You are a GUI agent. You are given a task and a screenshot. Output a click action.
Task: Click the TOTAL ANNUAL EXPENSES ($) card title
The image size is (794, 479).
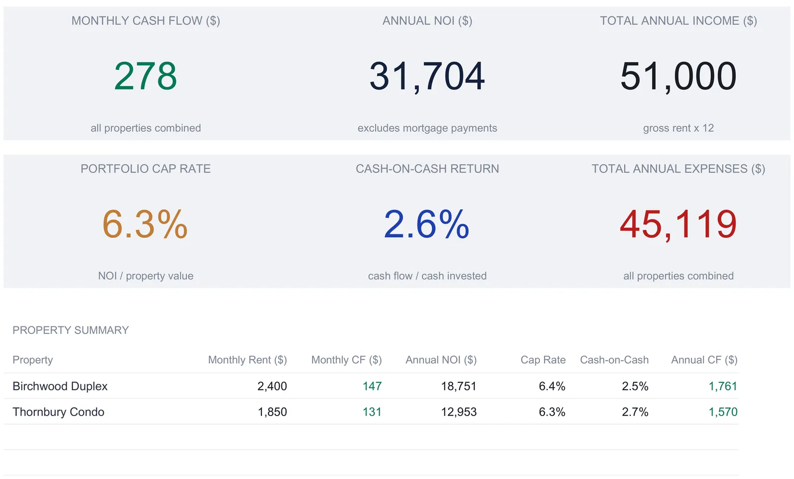pos(678,169)
